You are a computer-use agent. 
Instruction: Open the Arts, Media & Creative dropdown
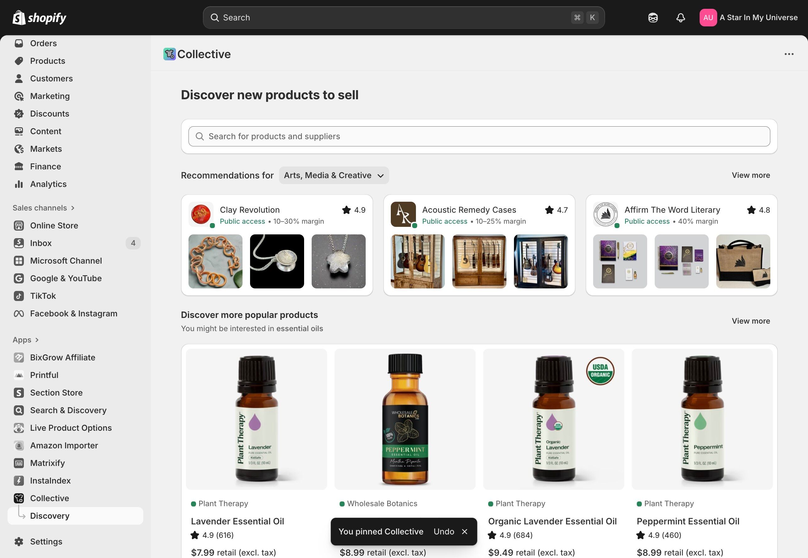point(334,175)
